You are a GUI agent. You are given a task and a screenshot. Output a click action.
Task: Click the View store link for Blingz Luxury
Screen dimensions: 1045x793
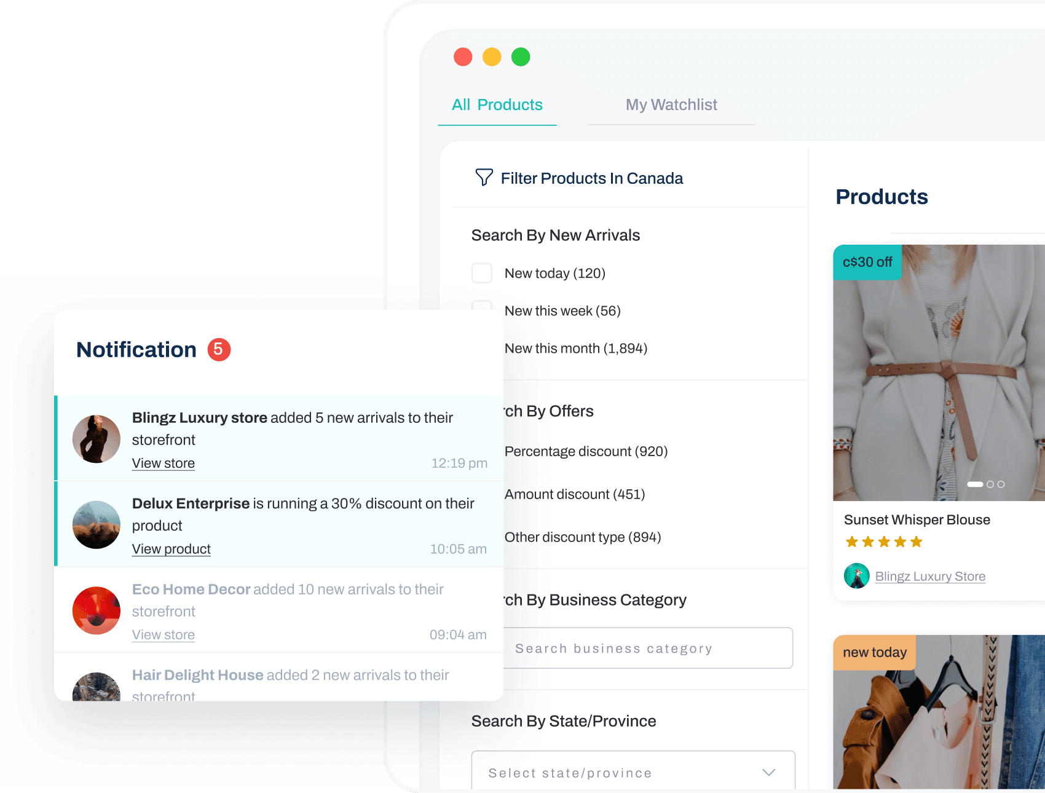164,464
